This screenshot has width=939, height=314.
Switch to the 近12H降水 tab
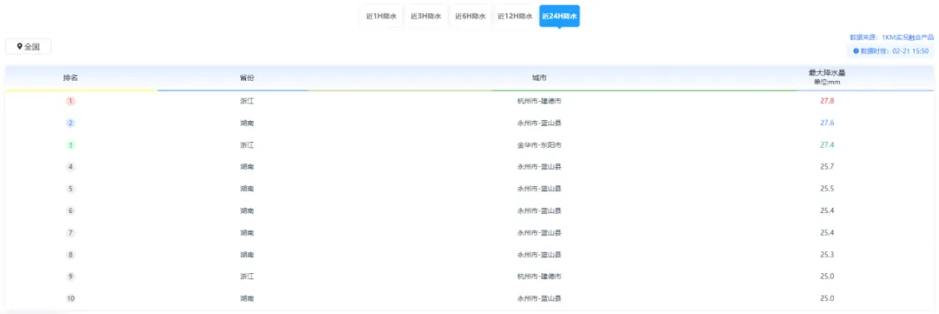coord(515,17)
